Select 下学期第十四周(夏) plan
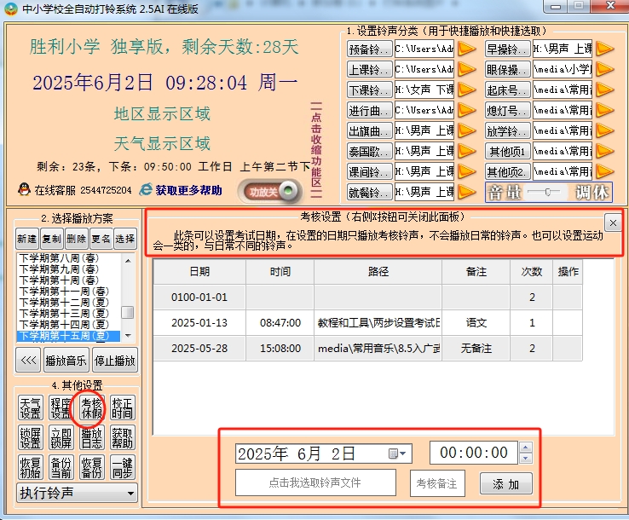629x520 pixels. (x=68, y=325)
